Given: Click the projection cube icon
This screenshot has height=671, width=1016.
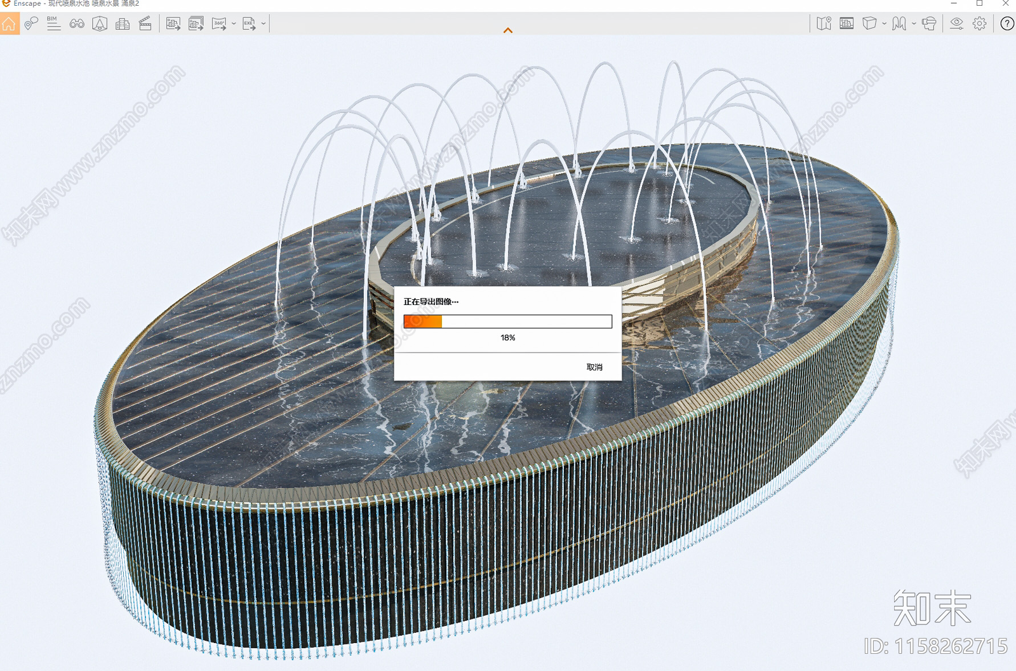Looking at the screenshot, I should point(870,24).
